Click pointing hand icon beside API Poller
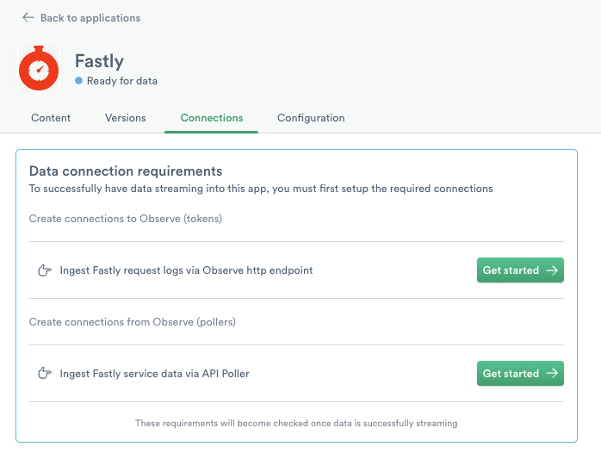This screenshot has height=459, width=601. pyautogui.click(x=45, y=374)
